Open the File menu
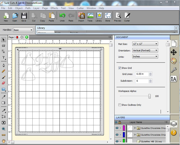The height and width of the screenshot is (145, 180). [3, 8]
